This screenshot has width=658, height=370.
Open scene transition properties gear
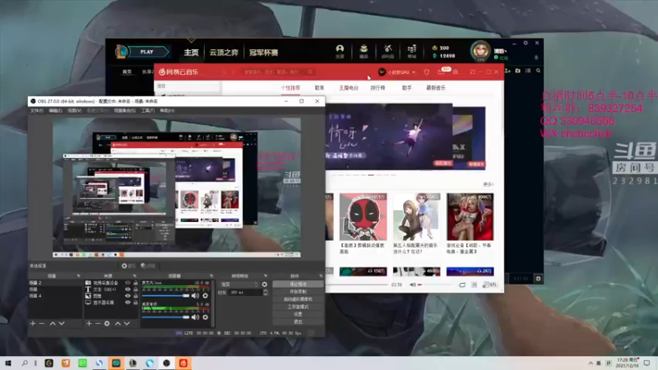pyautogui.click(x=264, y=284)
